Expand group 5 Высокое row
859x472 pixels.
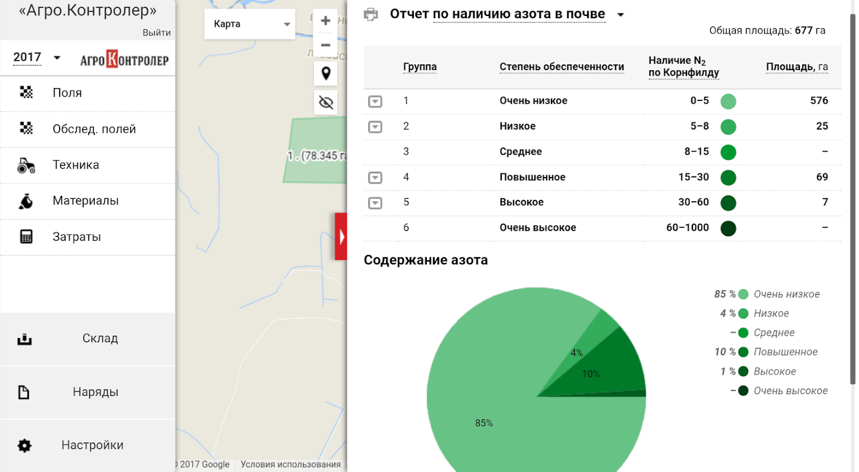[375, 203]
